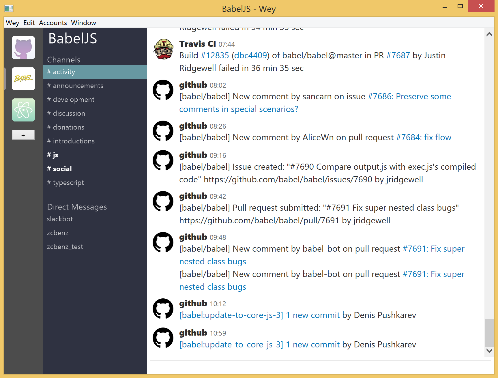Image resolution: width=498 pixels, height=378 pixels.
Task: Click the github avatar at 08:02
Action: [x=163, y=90]
